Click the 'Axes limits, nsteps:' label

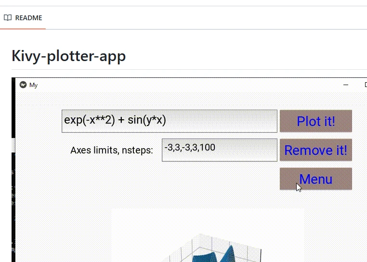pyautogui.click(x=112, y=150)
